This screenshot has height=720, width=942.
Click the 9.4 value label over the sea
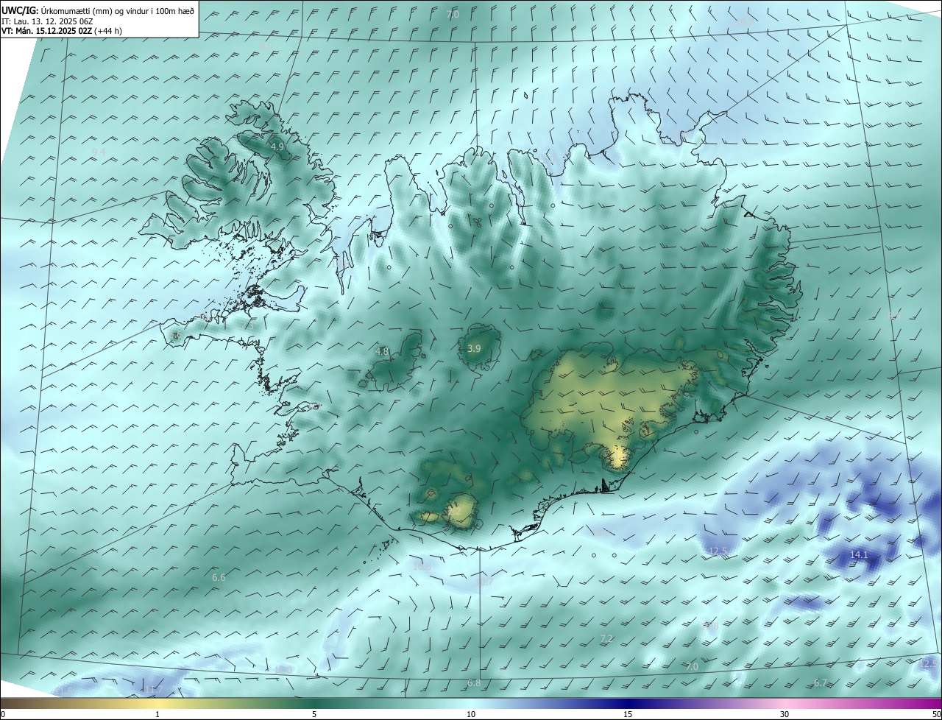(99, 152)
